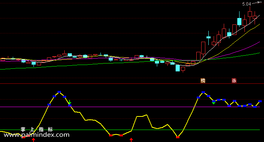
Task: Select the magenta horizontal threshold line in the indicator panel
Action: (130, 107)
